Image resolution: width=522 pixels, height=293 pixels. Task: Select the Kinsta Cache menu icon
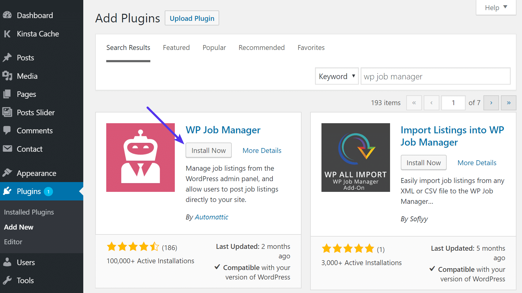point(7,34)
